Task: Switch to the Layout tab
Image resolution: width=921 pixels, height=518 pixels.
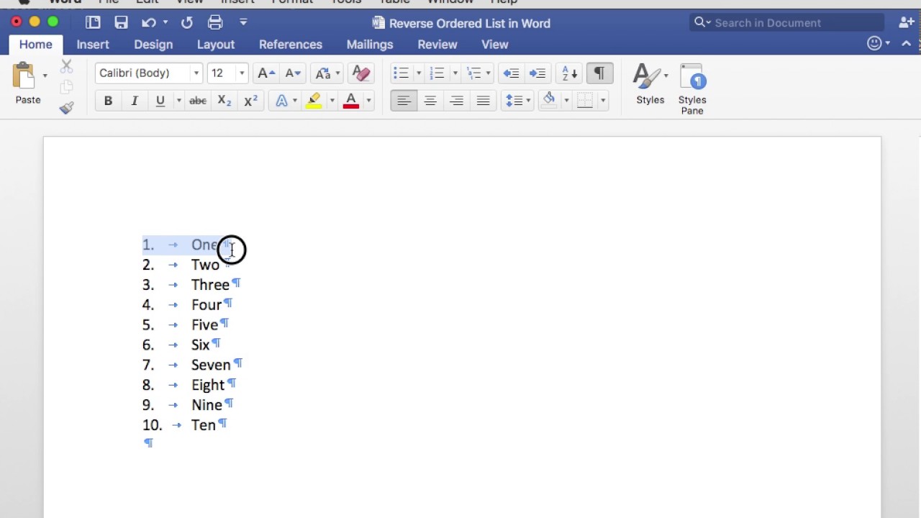Action: pyautogui.click(x=216, y=45)
